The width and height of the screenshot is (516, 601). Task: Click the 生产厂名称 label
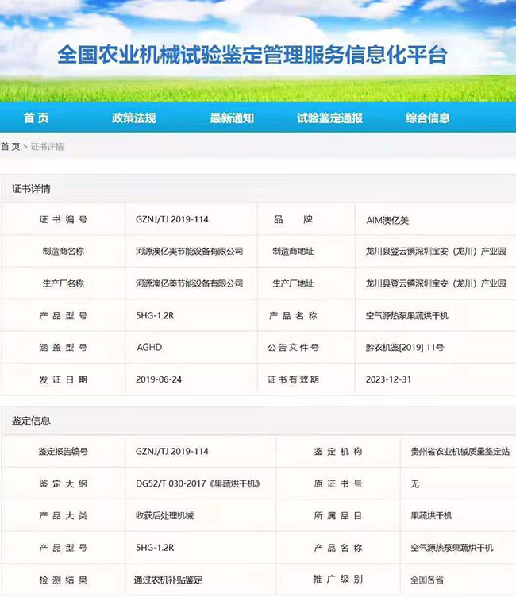pos(64,283)
